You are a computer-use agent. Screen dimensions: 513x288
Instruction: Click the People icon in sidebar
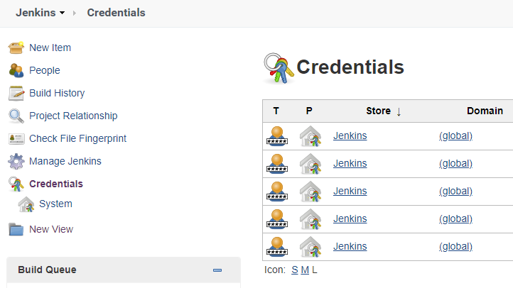pos(16,70)
